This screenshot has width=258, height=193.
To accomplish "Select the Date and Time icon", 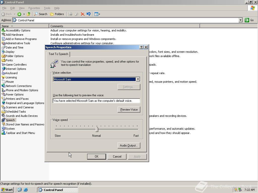I will click(x=4, y=47).
